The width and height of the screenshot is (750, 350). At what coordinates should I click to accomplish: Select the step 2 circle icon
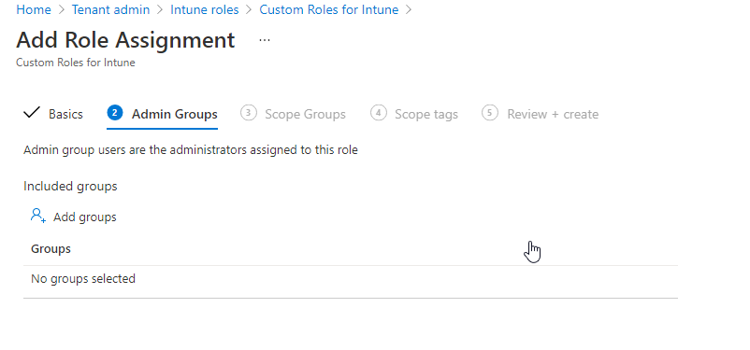[x=115, y=113]
